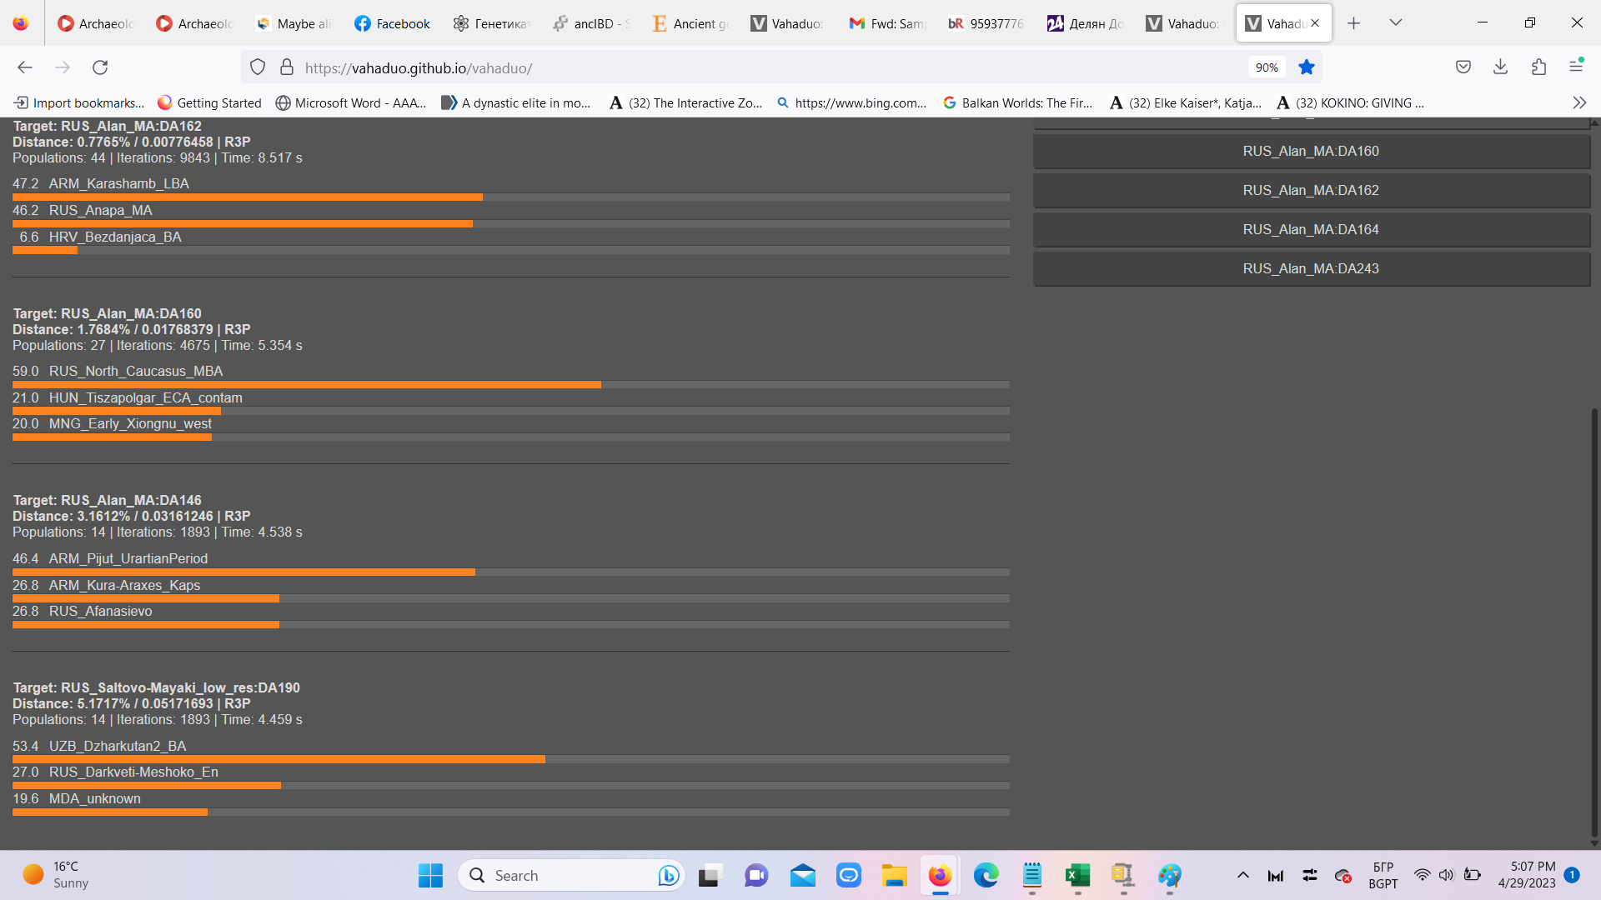This screenshot has height=900, width=1601.
Task: Click the Firefox reload page icon
Action: pyautogui.click(x=100, y=67)
